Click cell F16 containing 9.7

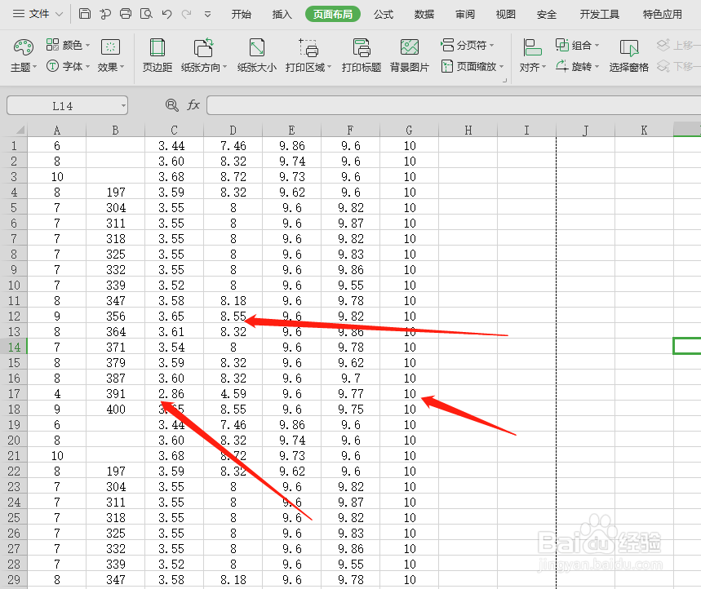tap(351, 378)
